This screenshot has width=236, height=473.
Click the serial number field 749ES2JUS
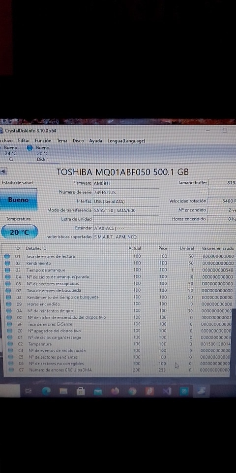coord(126,192)
